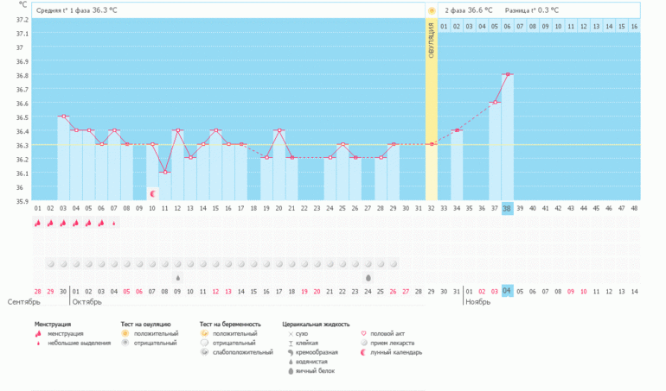Click the egg white fluid icon under day 27
Viewport: 666px width, 391px height.
pos(368,278)
